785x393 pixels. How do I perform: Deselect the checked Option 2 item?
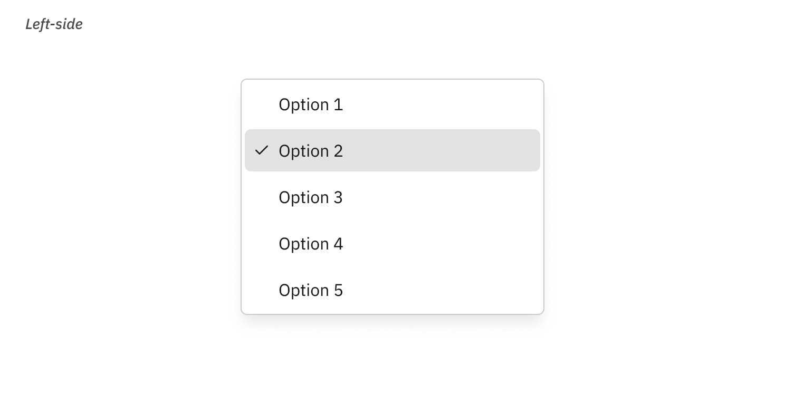[392, 150]
